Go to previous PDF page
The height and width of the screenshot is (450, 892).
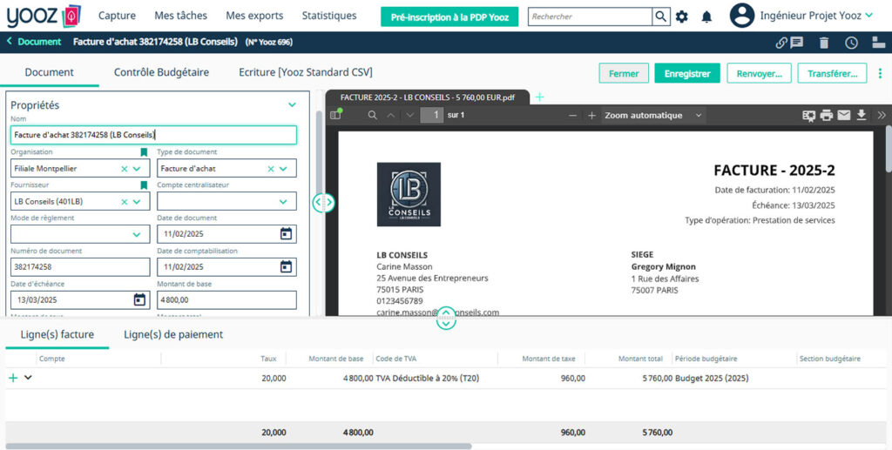tap(391, 115)
